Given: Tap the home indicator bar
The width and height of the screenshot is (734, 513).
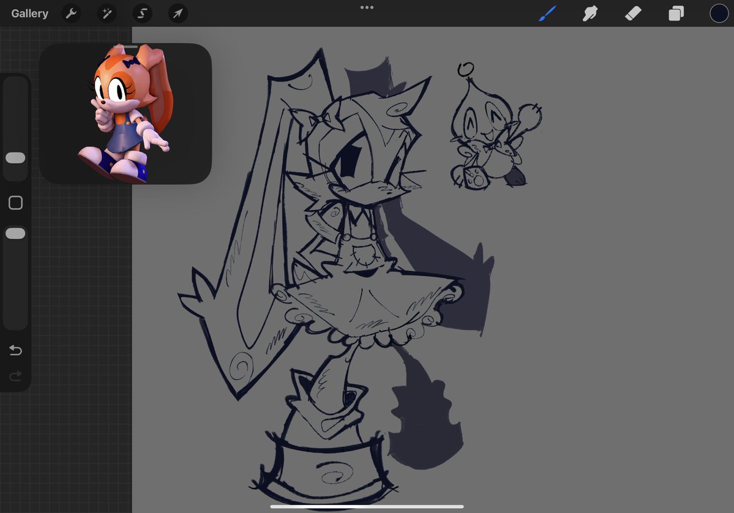Looking at the screenshot, I should pyautogui.click(x=367, y=506).
